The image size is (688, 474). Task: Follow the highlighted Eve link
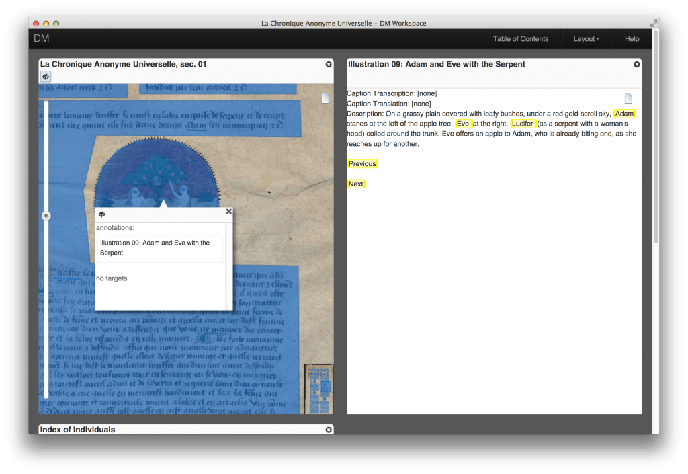(x=463, y=124)
